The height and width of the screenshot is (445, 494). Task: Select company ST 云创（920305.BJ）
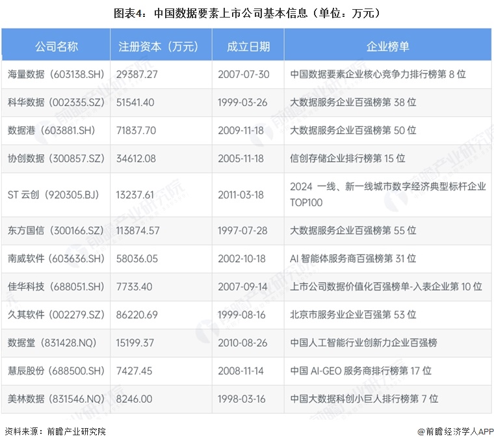[53, 195]
